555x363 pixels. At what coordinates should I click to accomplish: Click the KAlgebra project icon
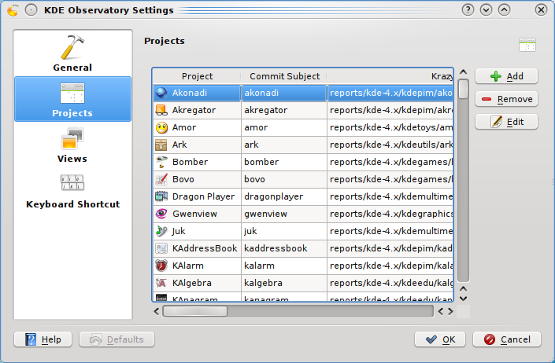point(161,283)
